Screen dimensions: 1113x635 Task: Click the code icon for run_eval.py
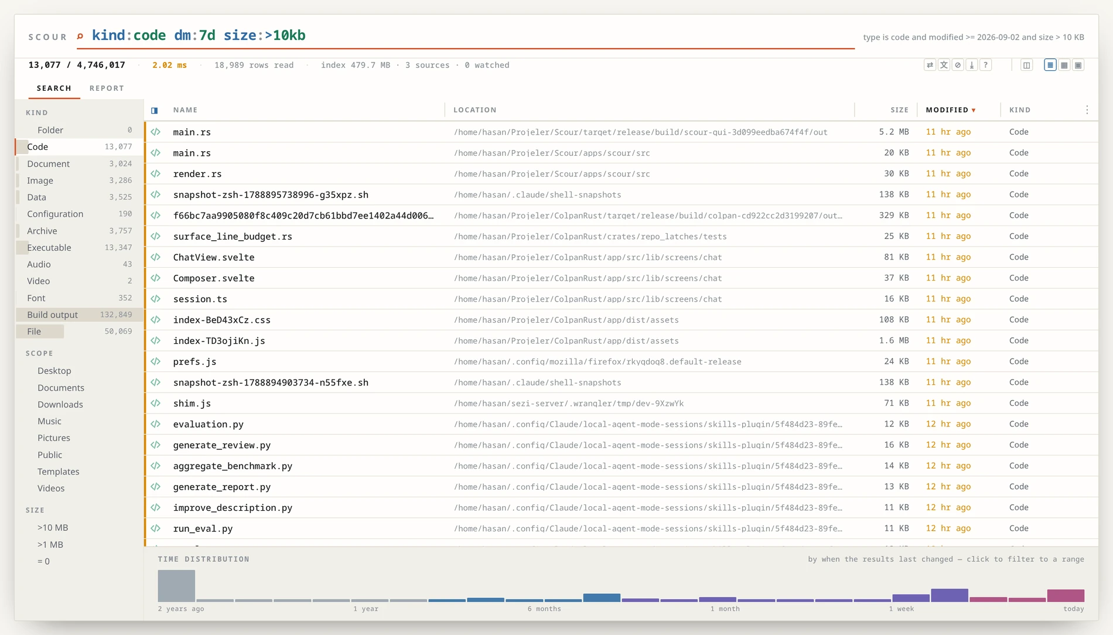click(x=155, y=528)
